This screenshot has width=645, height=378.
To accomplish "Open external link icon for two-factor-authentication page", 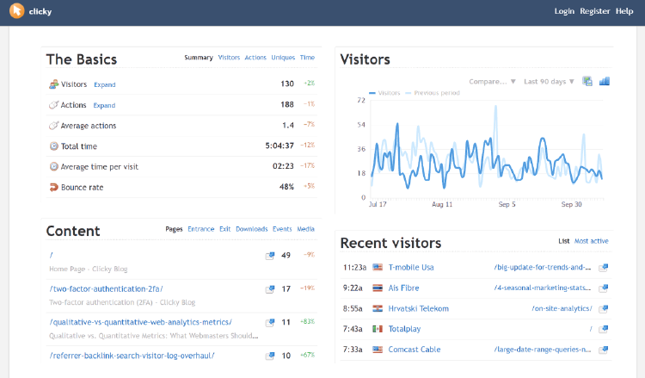I will point(270,288).
